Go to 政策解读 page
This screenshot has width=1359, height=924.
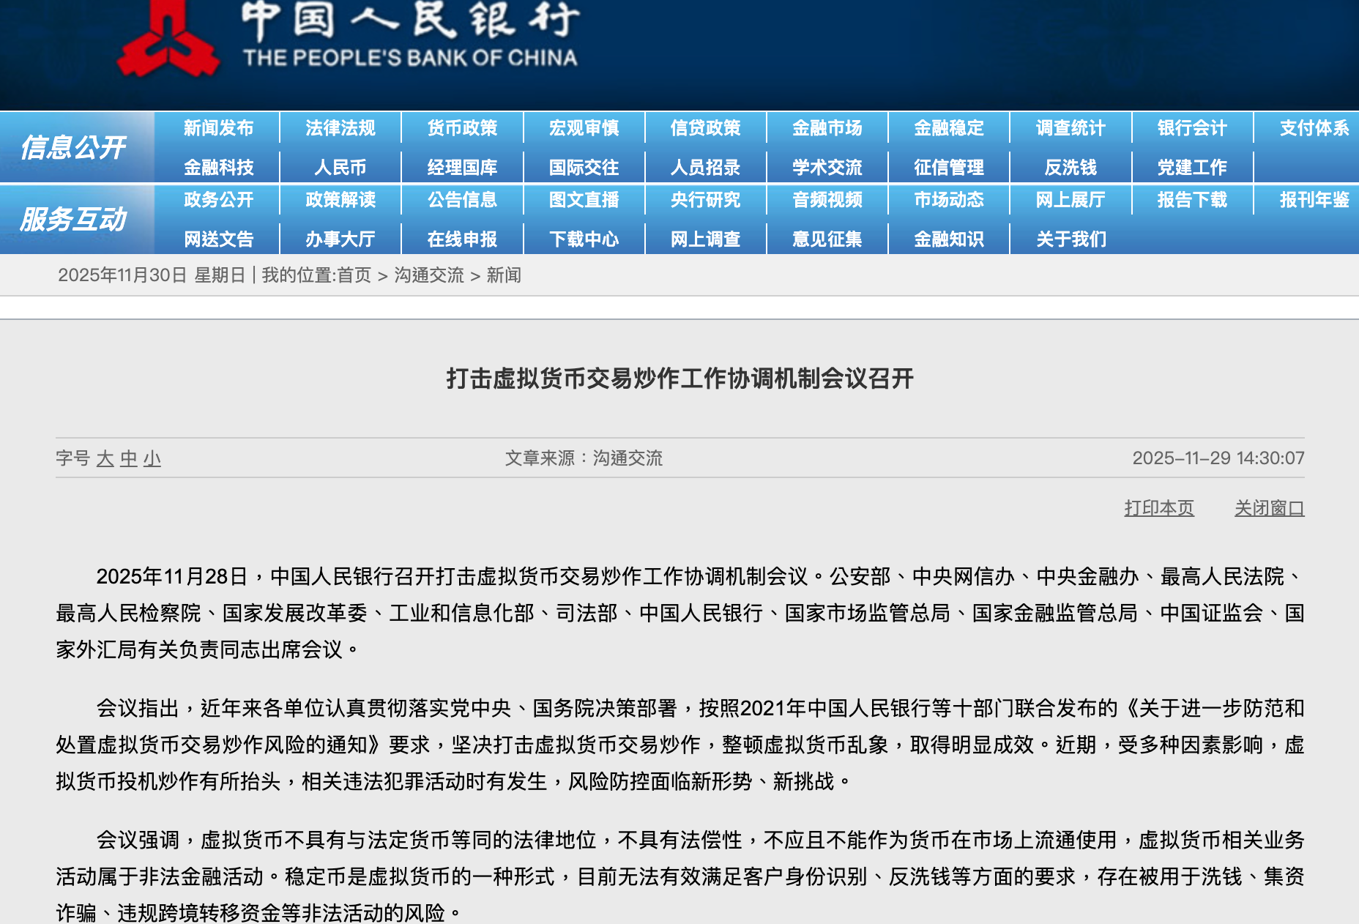coord(340,200)
